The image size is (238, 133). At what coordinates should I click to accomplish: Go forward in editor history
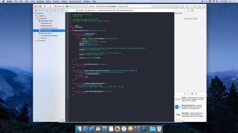74,10
